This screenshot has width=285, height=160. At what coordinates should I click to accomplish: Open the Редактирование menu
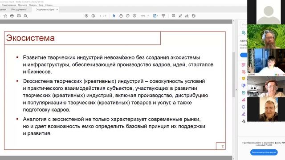pyautogui.click(x=9, y=5)
